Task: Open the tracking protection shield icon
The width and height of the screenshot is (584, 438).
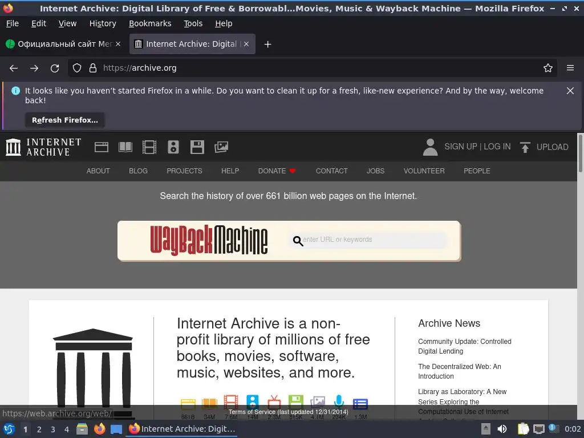Action: [77, 68]
